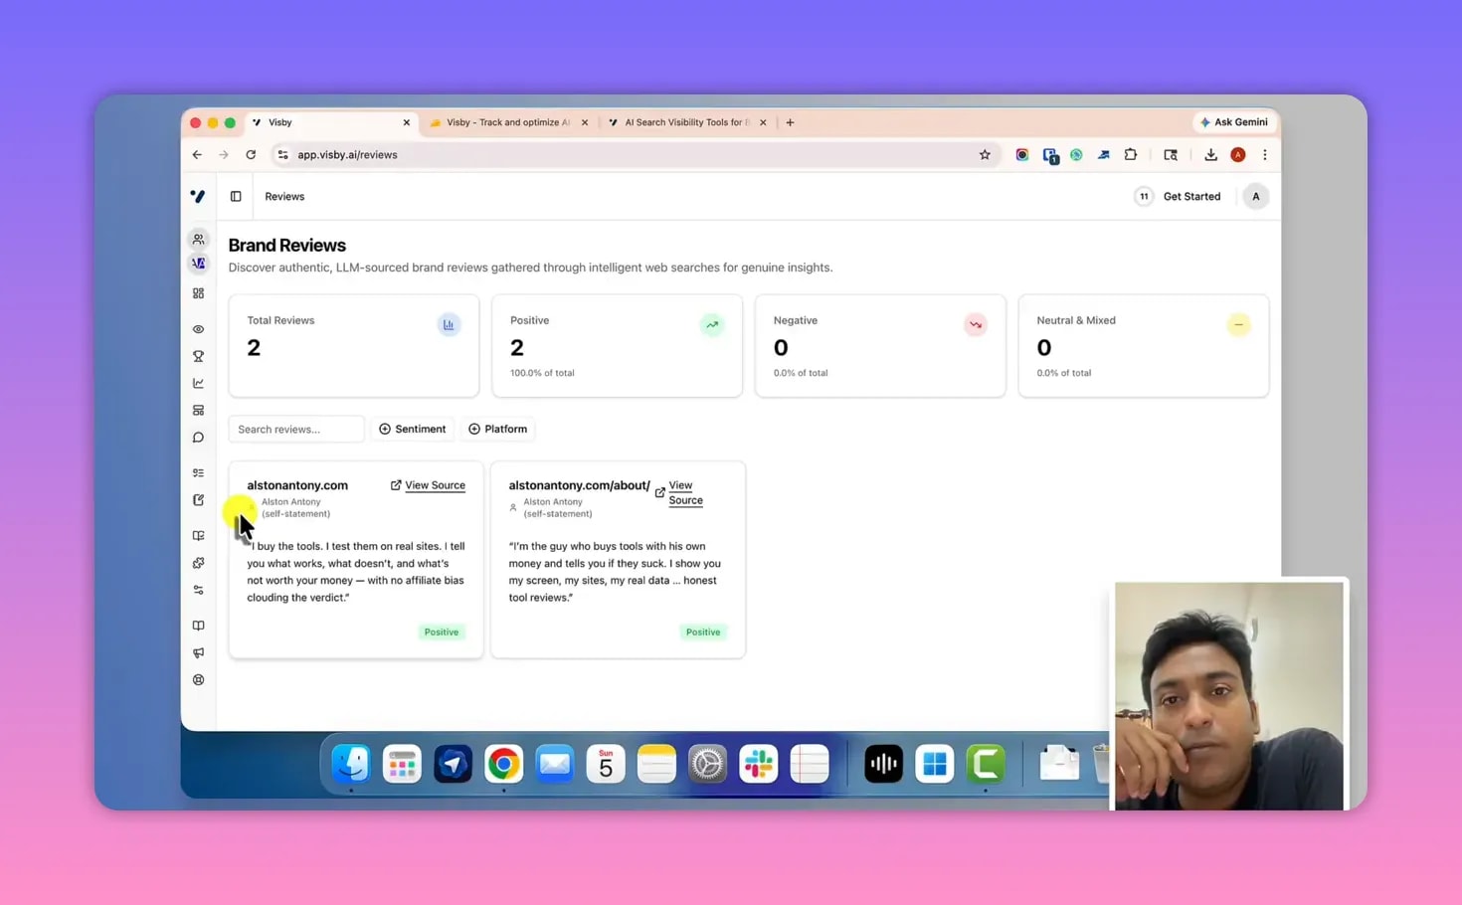Click the Search reviews input field

pyautogui.click(x=295, y=429)
